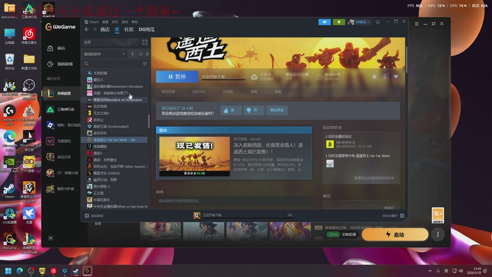Open library advanced filter icon
This screenshot has width=492, height=277.
(145, 64)
